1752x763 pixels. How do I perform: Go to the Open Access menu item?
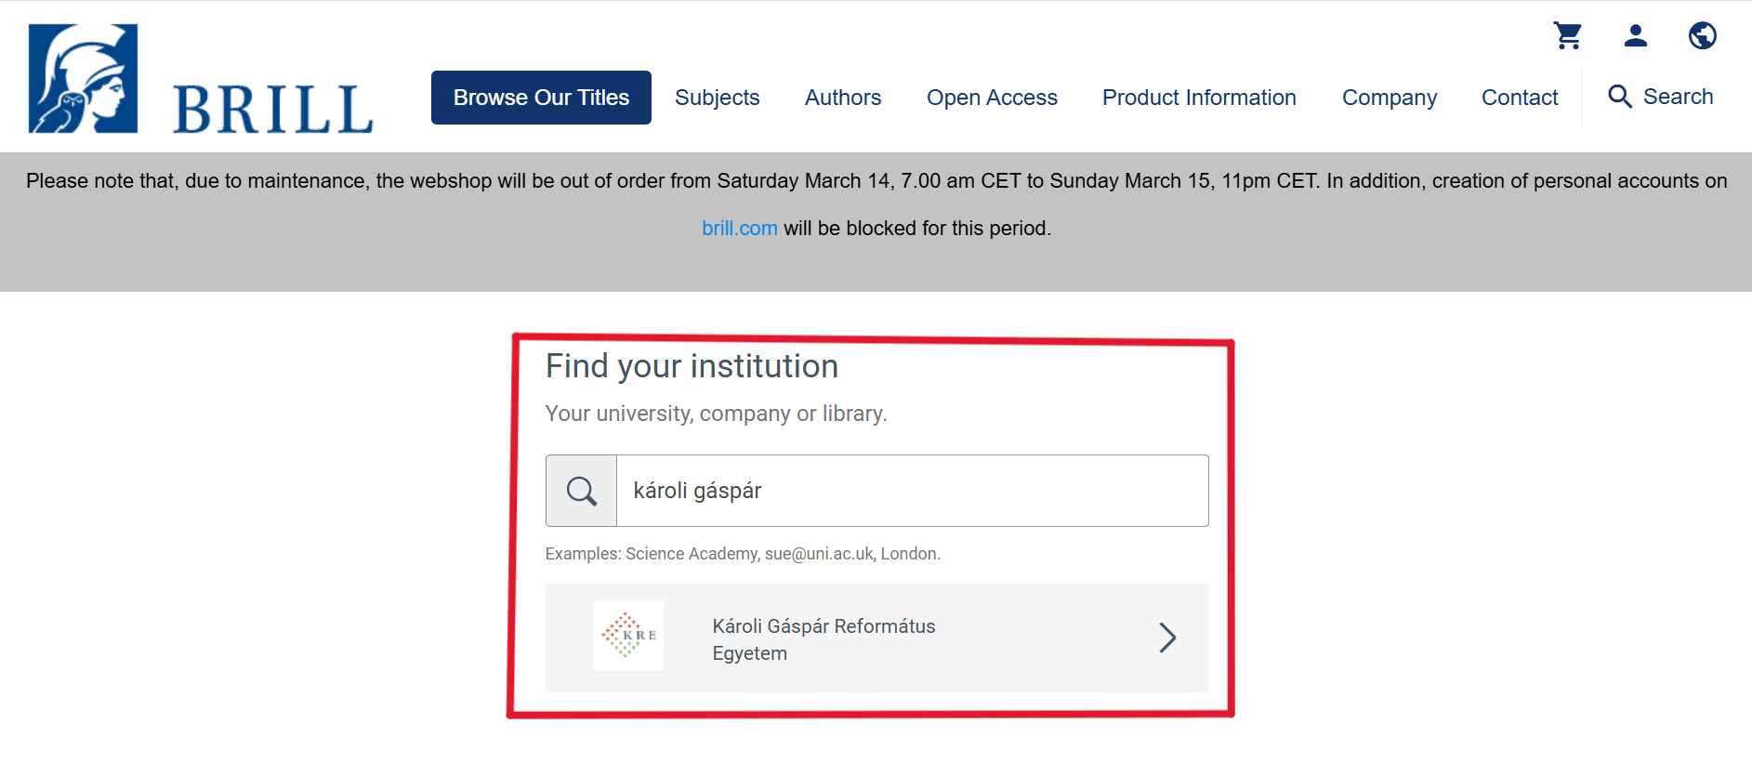[992, 98]
